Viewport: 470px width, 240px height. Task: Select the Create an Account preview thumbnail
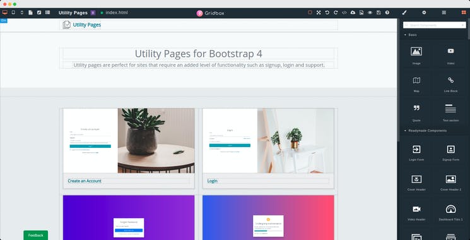129,141
